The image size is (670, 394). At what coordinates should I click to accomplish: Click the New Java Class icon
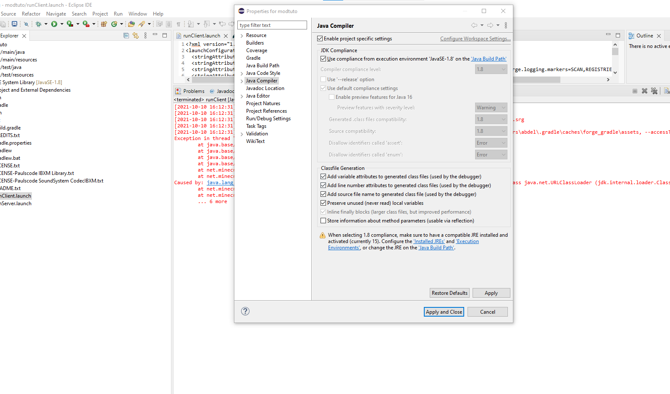pyautogui.click(x=114, y=24)
